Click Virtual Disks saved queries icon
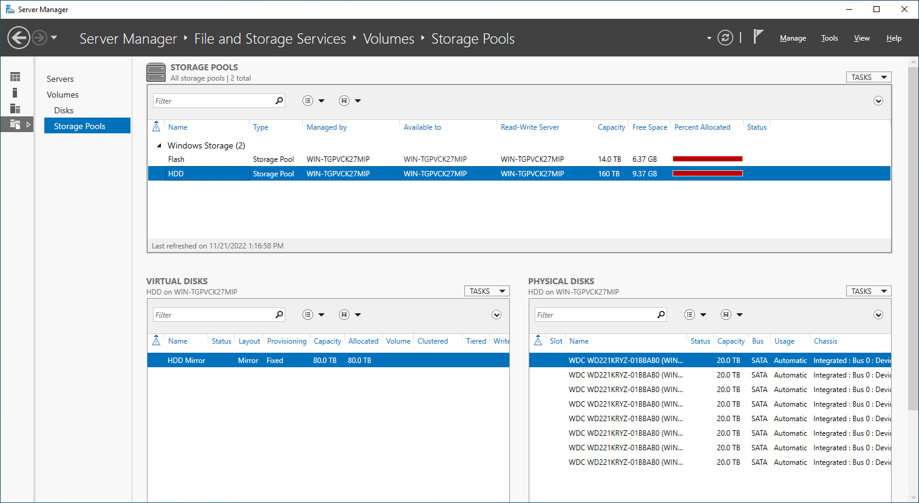919x503 pixels. coord(344,315)
